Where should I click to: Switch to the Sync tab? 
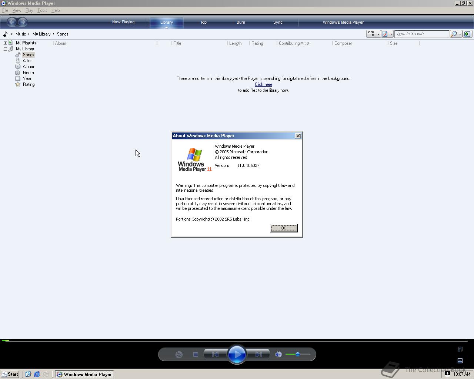[x=278, y=22]
